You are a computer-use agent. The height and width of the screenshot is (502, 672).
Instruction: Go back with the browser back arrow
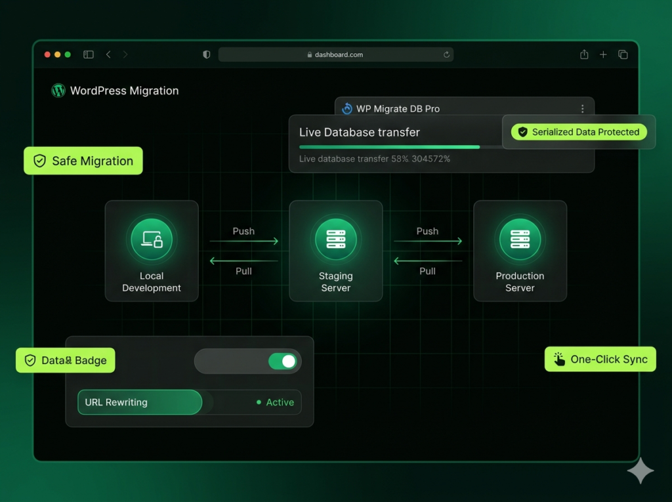tap(108, 54)
